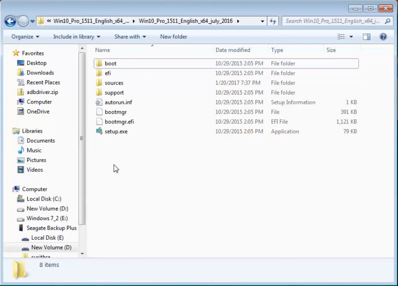Open Include in library menu

tap(77, 37)
